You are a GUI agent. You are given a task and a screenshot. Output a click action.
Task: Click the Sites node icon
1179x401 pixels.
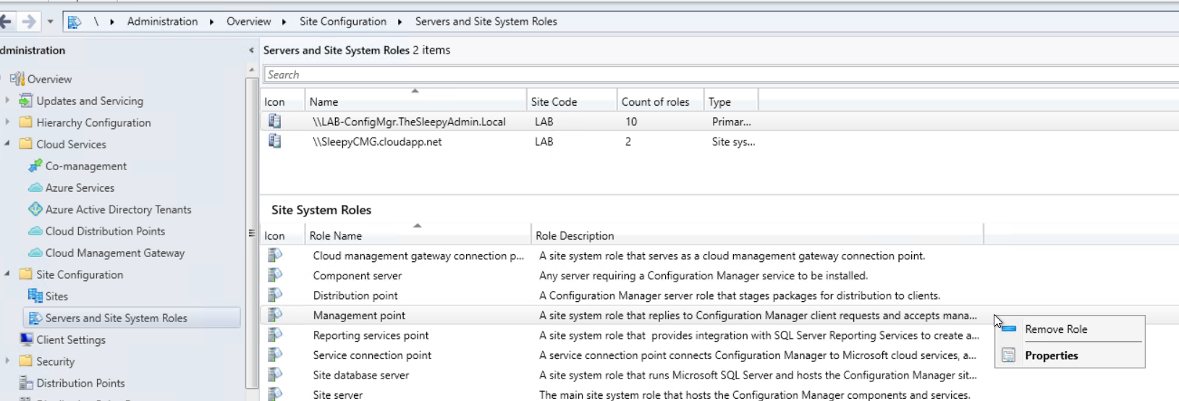(x=35, y=296)
